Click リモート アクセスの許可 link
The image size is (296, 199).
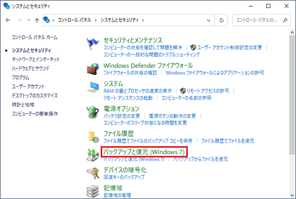[208, 91]
